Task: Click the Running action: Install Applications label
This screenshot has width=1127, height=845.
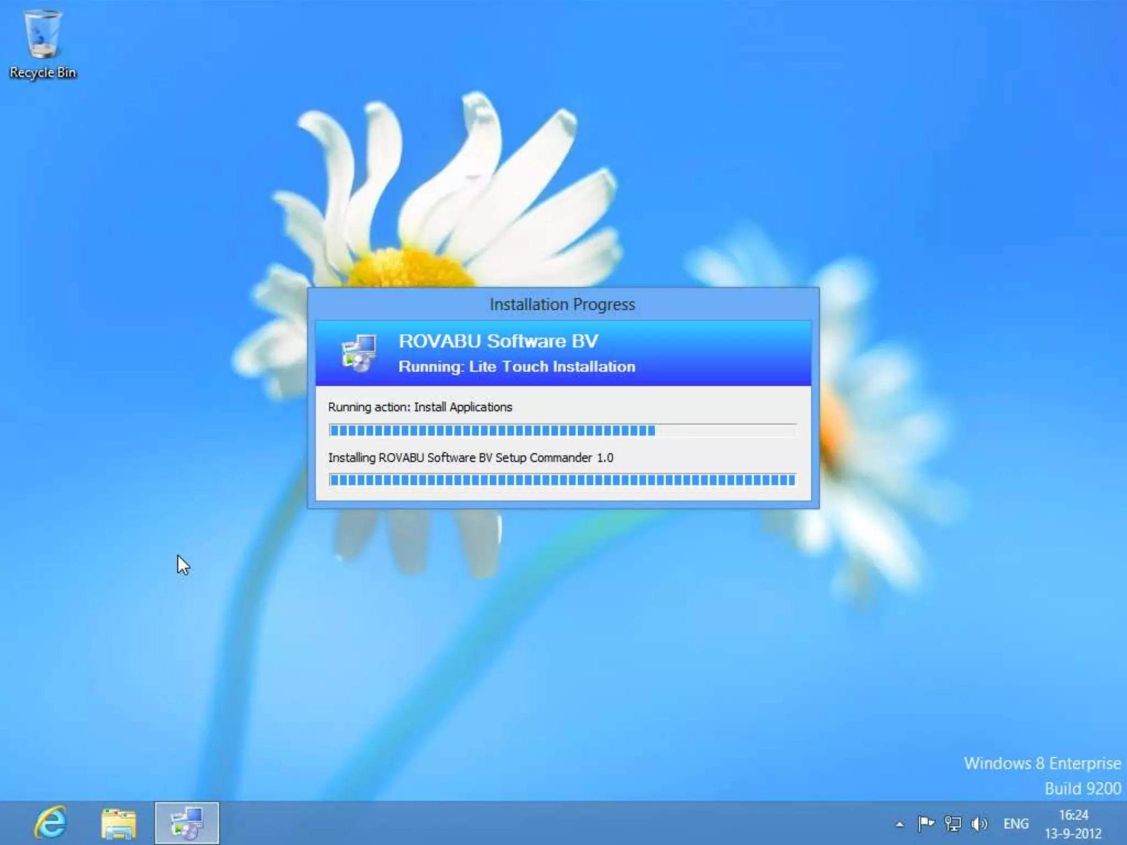Action: point(420,407)
